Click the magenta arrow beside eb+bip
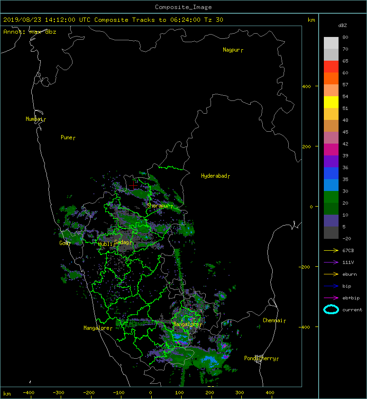The height and width of the screenshot is (399, 367). point(331,298)
